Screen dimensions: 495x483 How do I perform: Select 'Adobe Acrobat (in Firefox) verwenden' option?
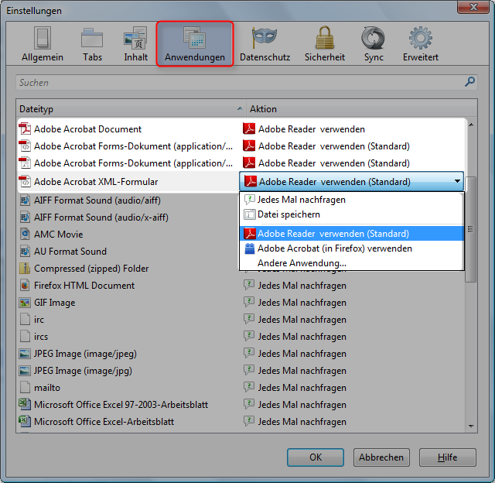click(334, 248)
